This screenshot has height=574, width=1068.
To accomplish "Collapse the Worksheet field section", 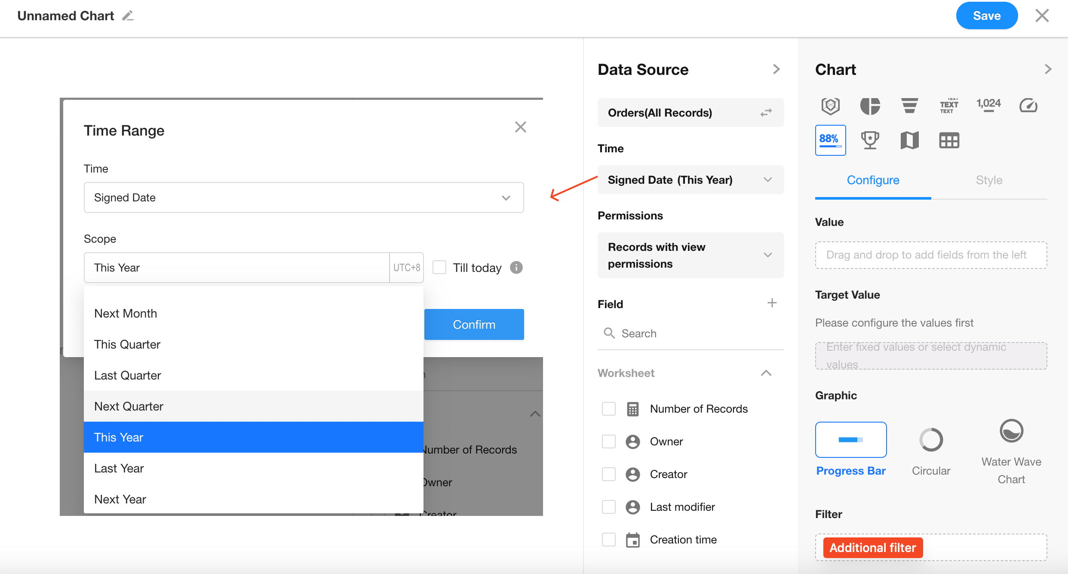I will pyautogui.click(x=766, y=373).
